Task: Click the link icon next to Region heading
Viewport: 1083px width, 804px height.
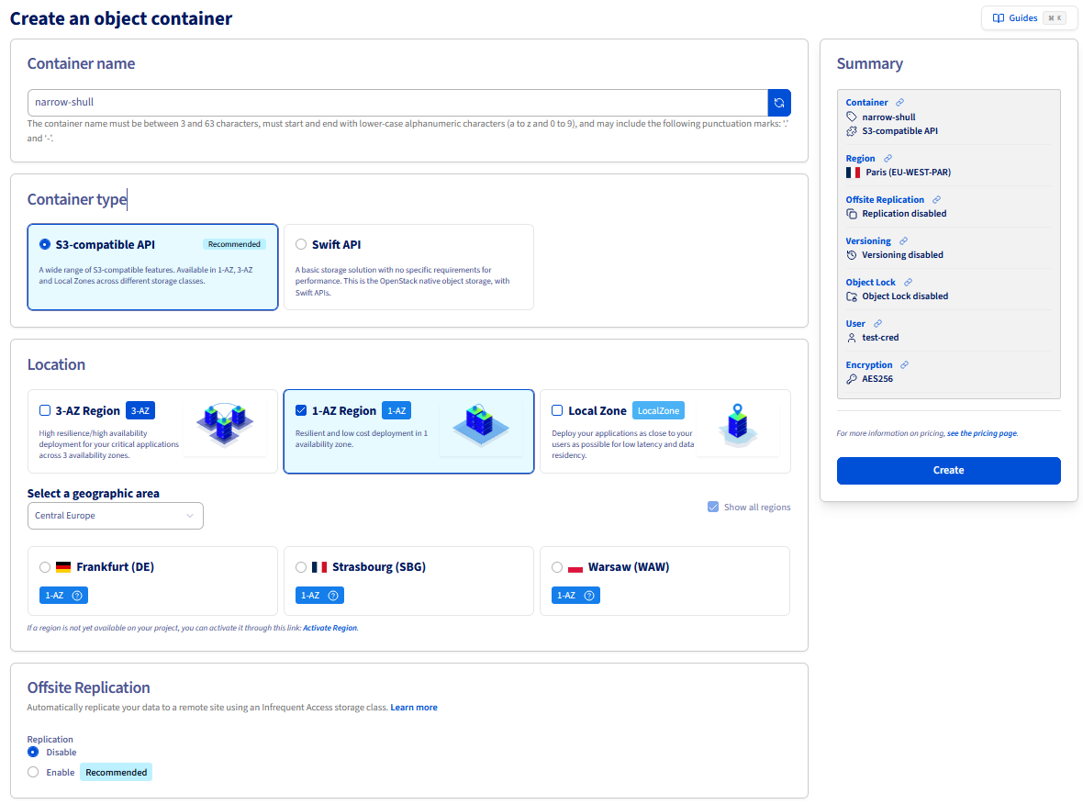Action: tap(888, 159)
